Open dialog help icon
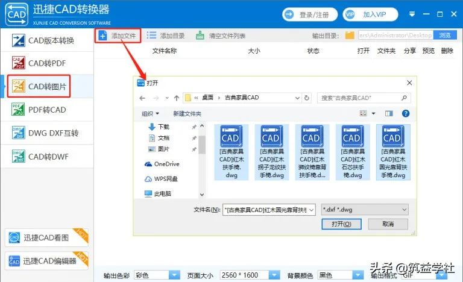The image size is (463, 282). 406,113
